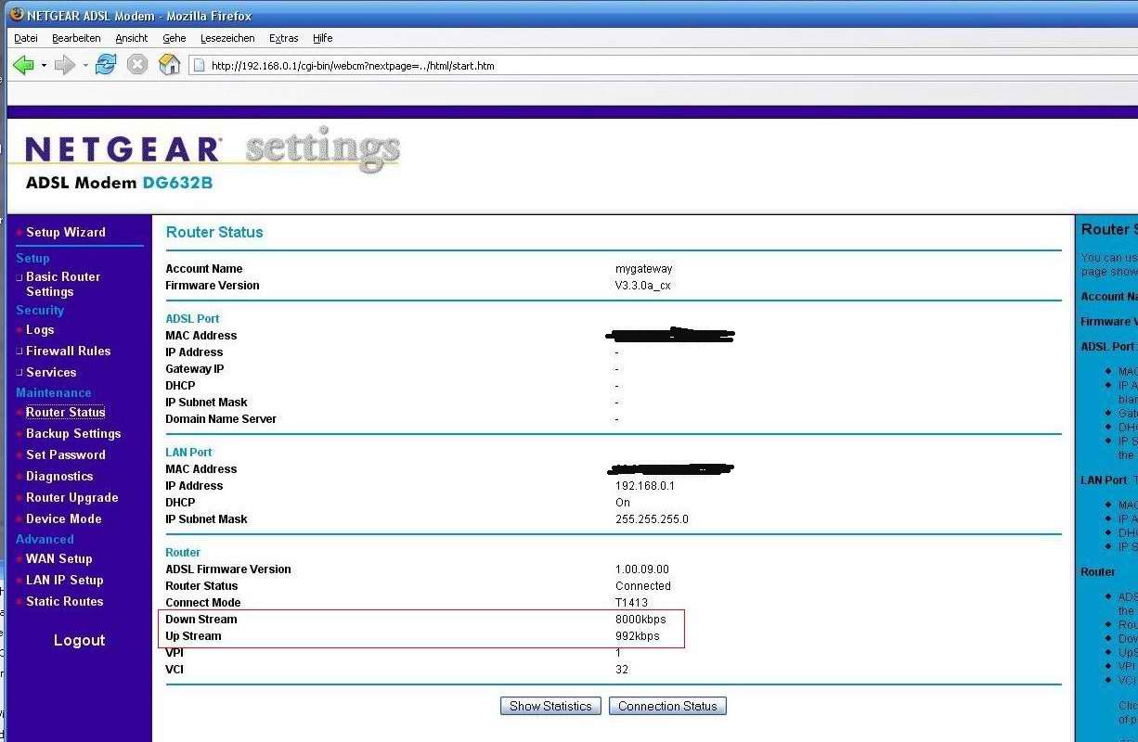The image size is (1138, 742).
Task: Open the forward history dropdown arrow
Action: tap(84, 66)
